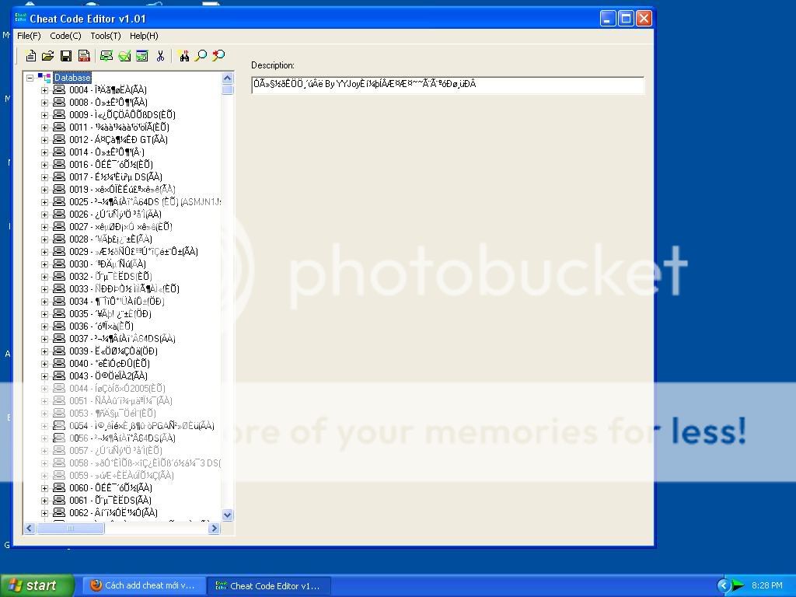
Task: Click the console icon for entry 0039
Action: tap(59, 351)
